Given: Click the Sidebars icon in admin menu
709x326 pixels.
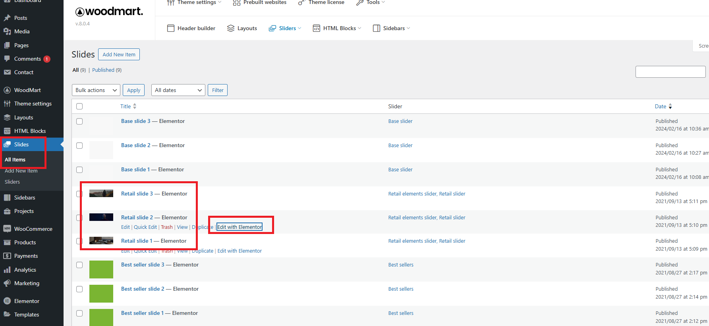Looking at the screenshot, I should click(x=7, y=198).
